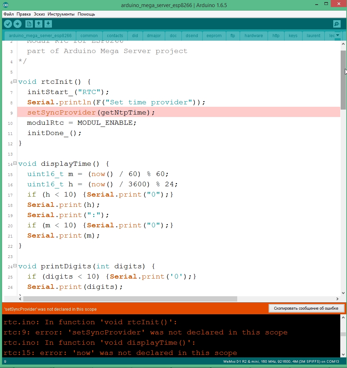
Task: Click console line rtc:9: error setSyncProvider
Action: (145, 332)
